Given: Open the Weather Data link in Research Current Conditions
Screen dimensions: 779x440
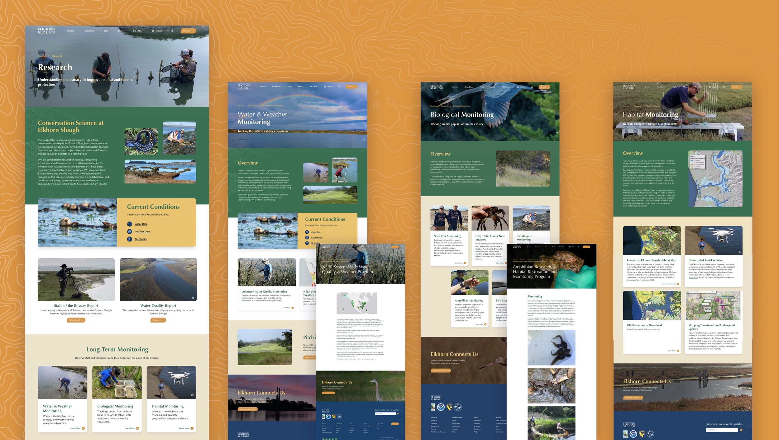Looking at the screenshot, I should tap(142, 232).
